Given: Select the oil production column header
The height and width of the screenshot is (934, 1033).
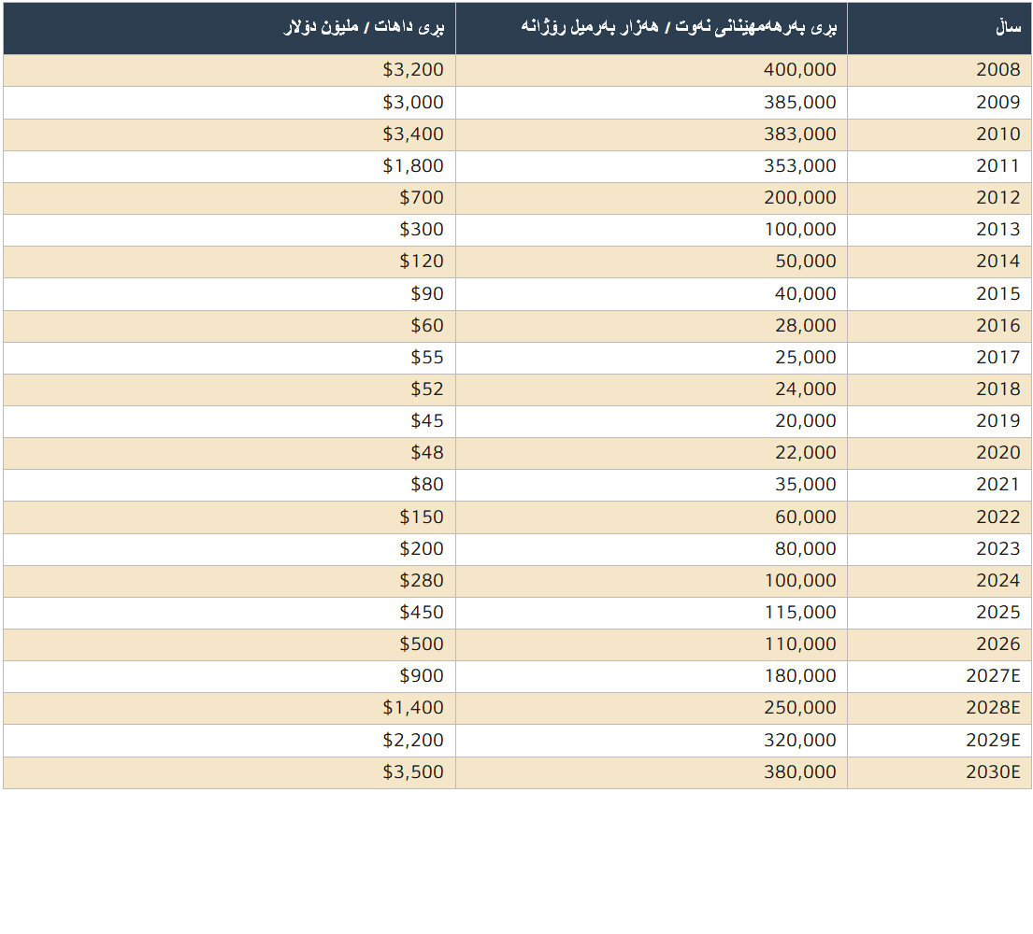Looking at the screenshot, I should 678,28.
